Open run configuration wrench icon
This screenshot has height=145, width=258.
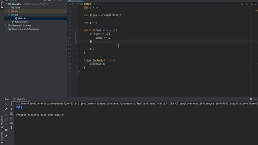6,109
